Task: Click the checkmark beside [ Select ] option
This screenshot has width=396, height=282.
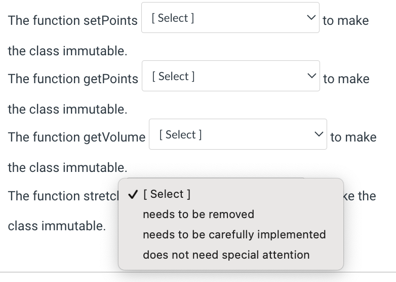Action: click(x=133, y=194)
